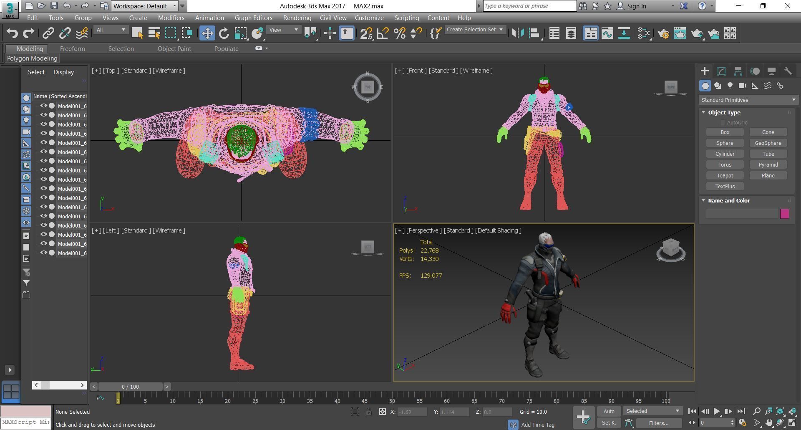
Task: Click the Render Production teapot icon
Action: click(x=697, y=33)
